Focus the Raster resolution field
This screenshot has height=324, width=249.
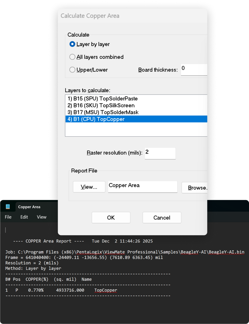160,153
